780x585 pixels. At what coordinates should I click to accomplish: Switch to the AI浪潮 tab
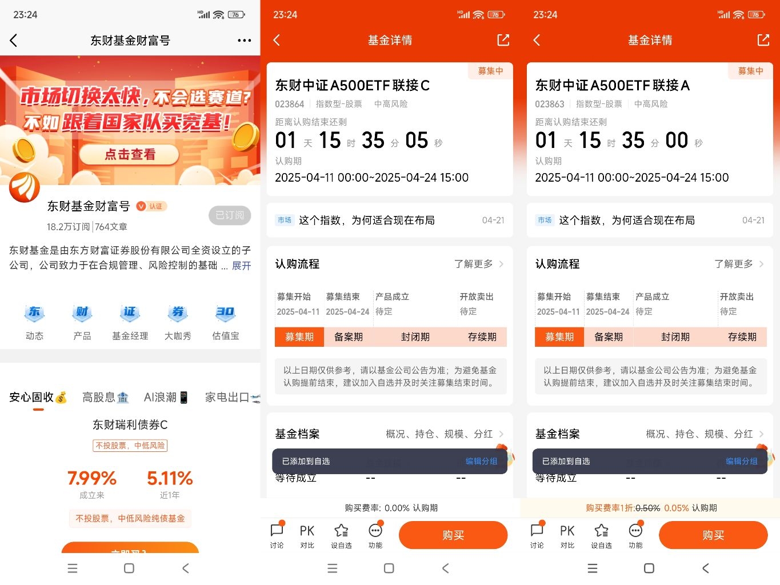pos(166,397)
